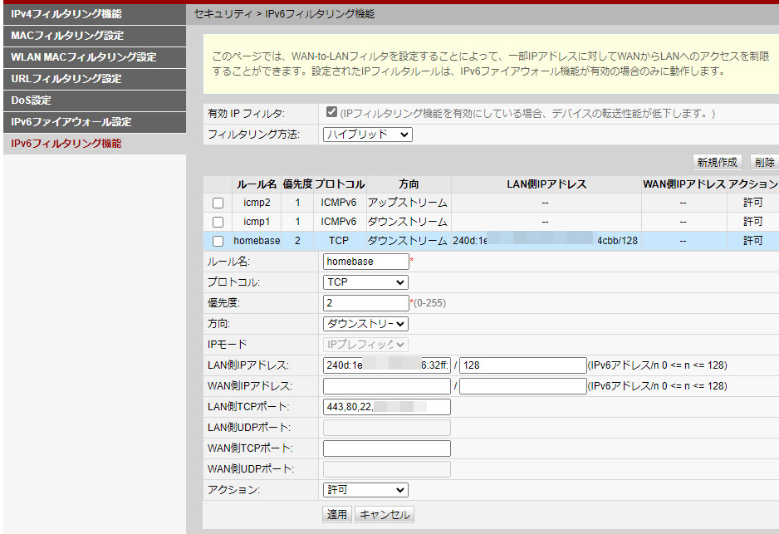The image size is (779, 534).
Task: Click the WAN側IPアドレス address input
Action: click(x=386, y=386)
